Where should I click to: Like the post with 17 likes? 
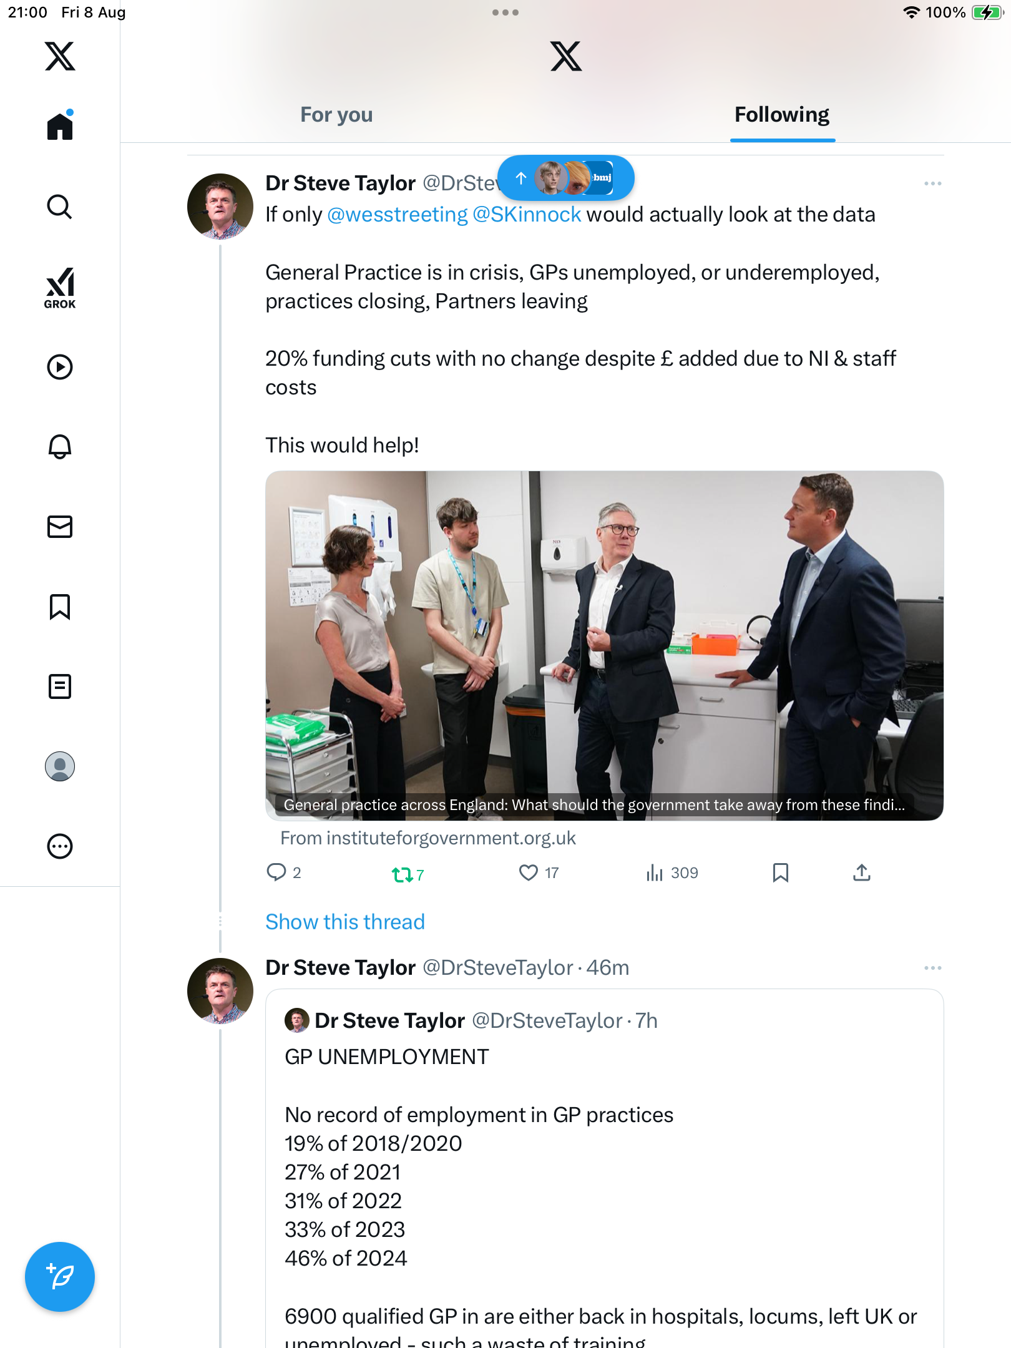(x=529, y=872)
